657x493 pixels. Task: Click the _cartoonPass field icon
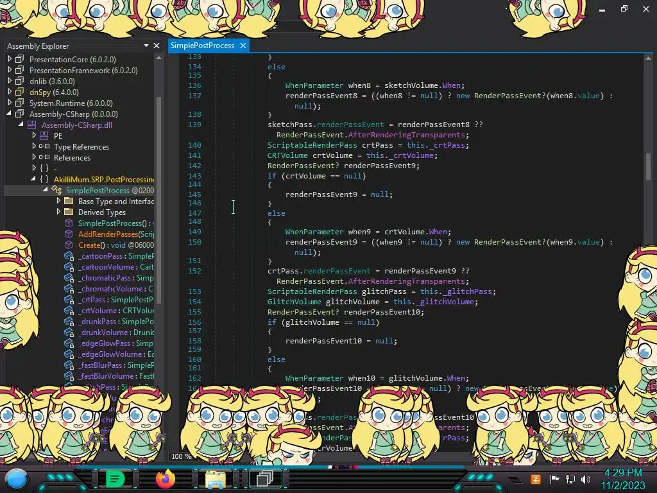pos(69,255)
